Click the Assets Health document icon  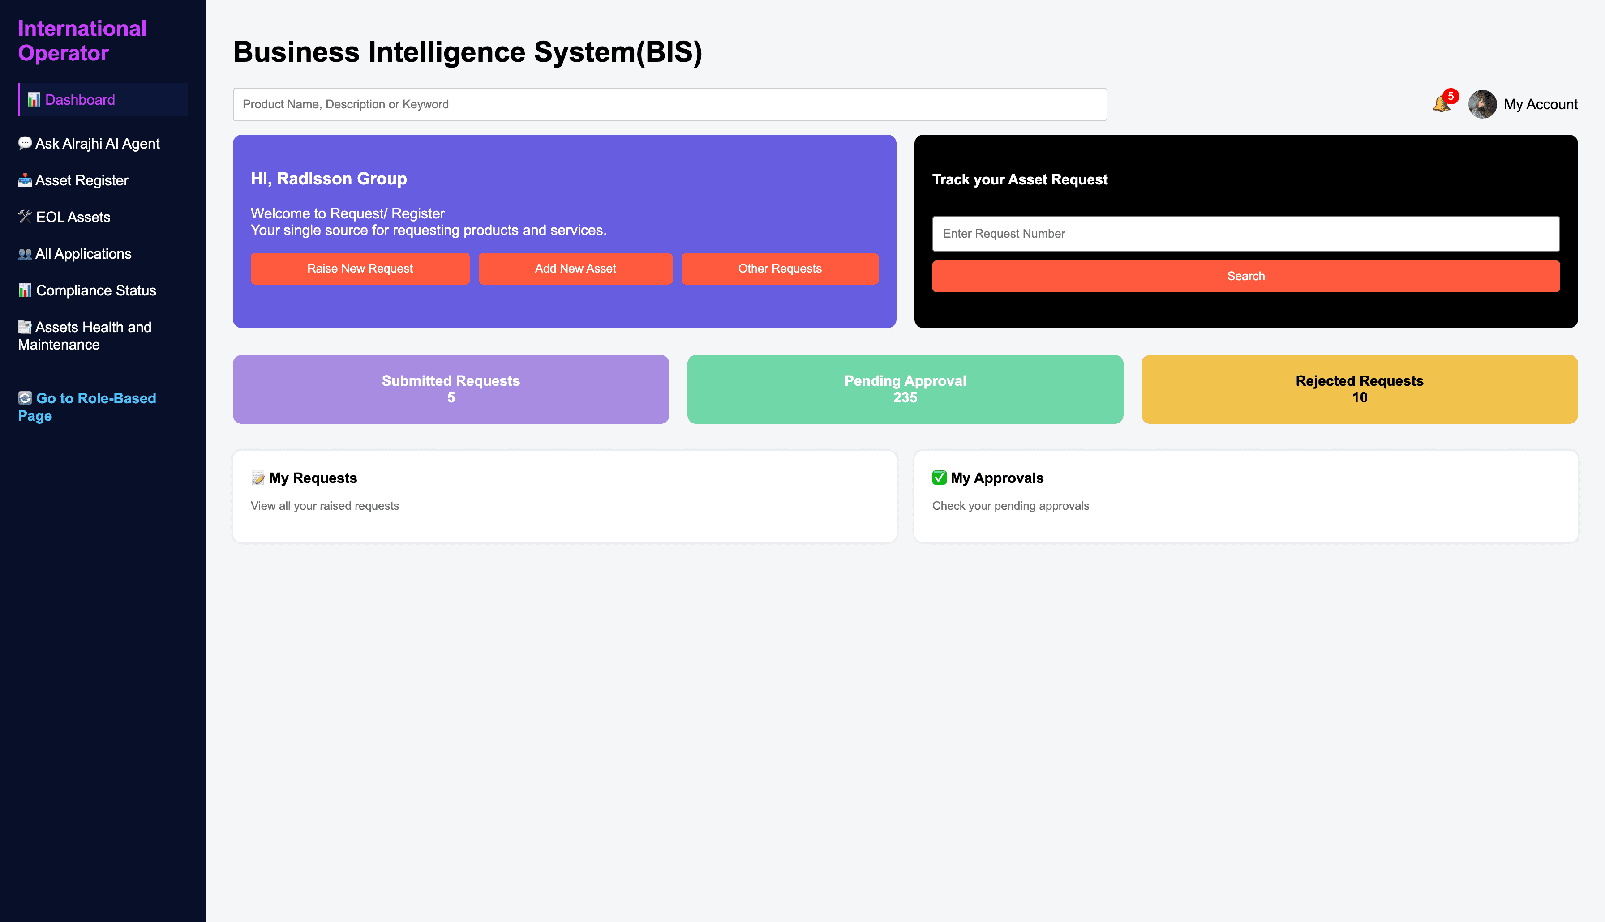pyautogui.click(x=25, y=327)
